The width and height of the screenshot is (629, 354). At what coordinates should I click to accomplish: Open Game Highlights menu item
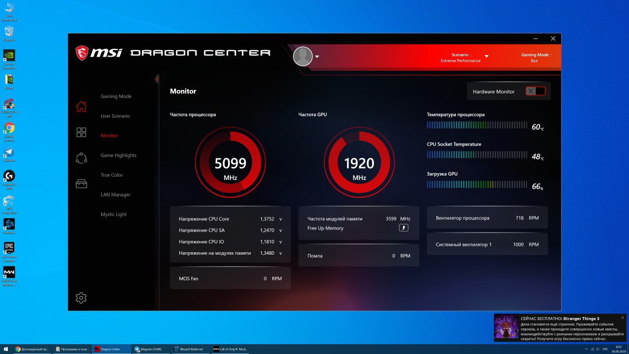[x=118, y=155]
